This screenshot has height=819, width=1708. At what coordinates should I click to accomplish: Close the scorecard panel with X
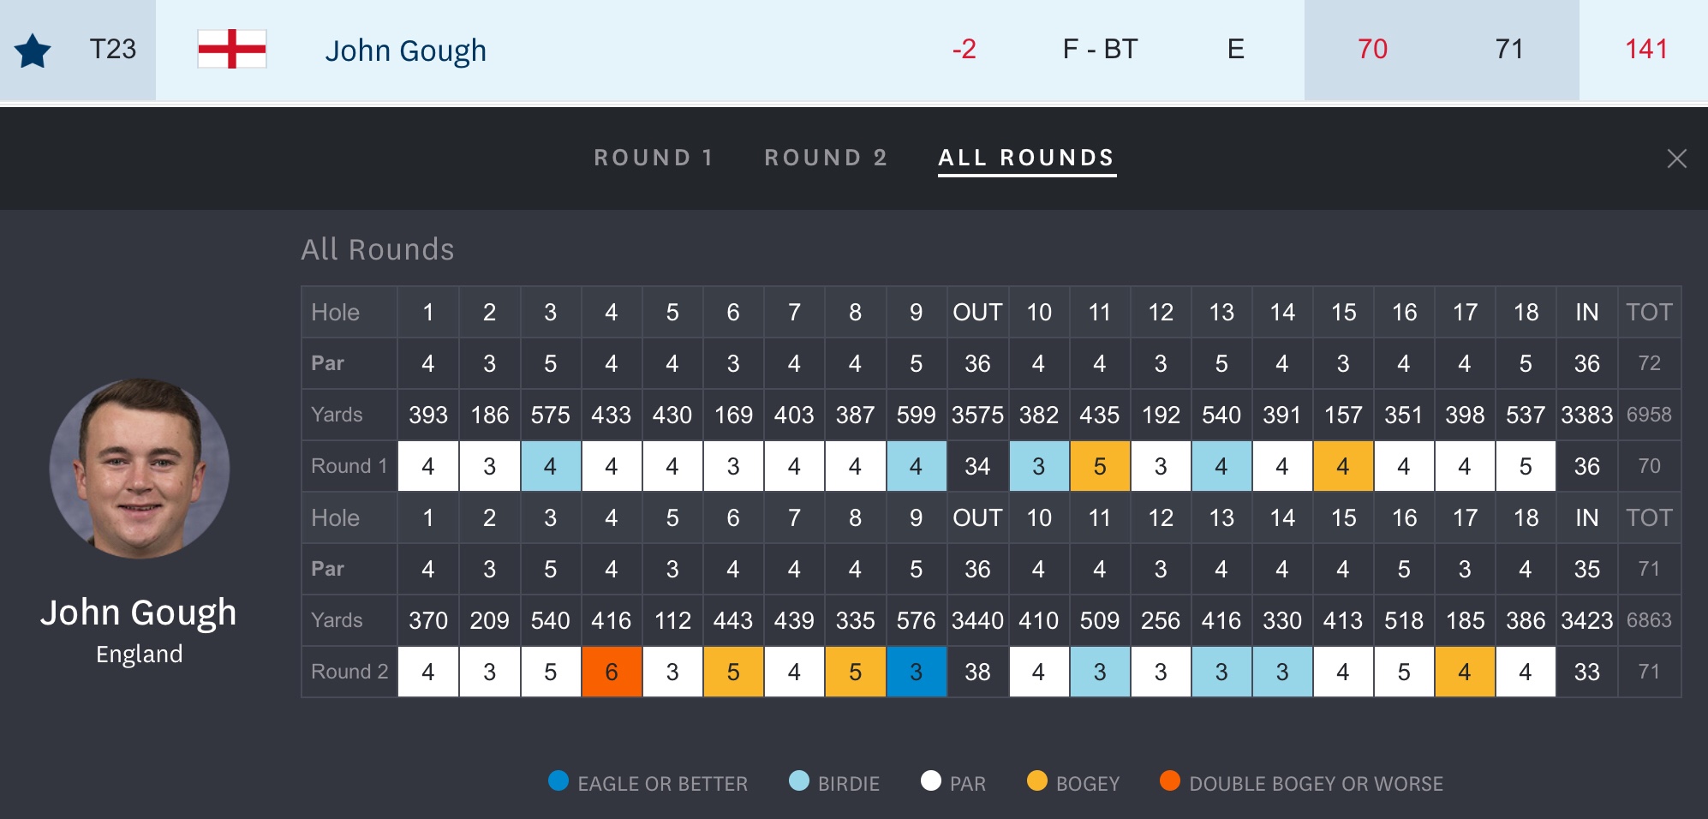tap(1676, 158)
